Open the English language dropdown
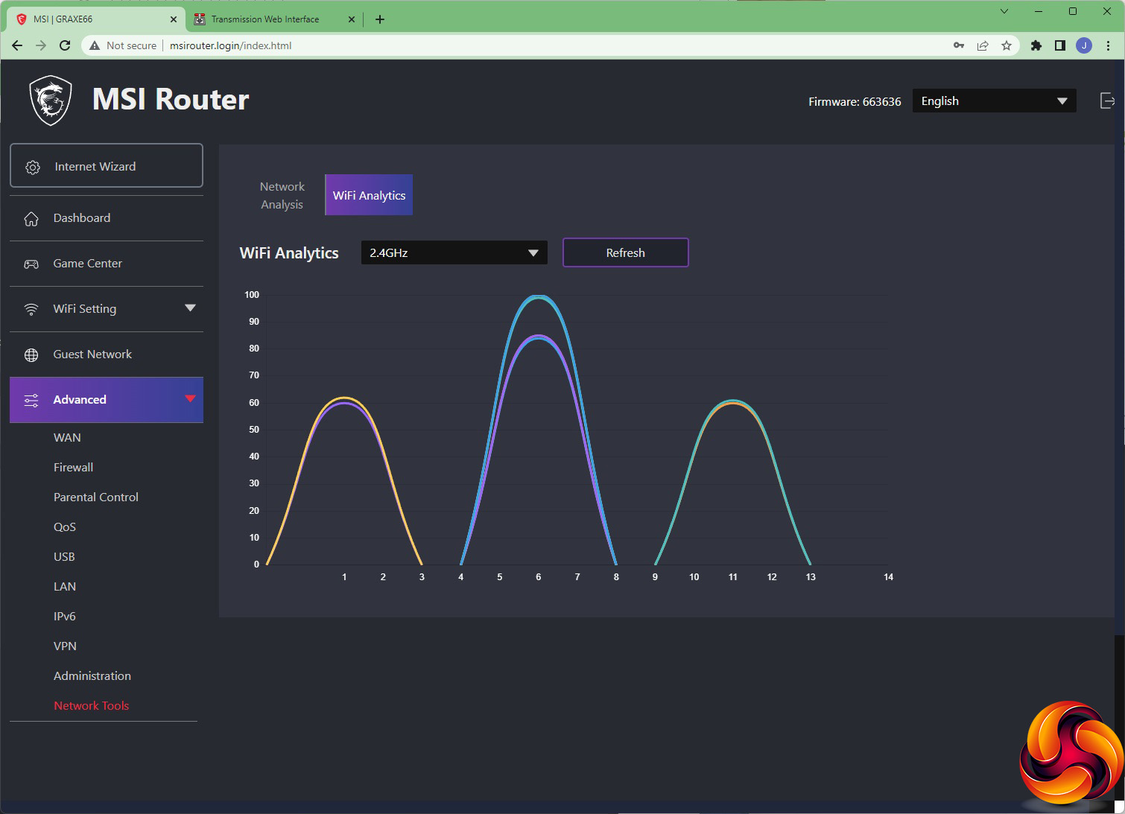 (x=993, y=101)
